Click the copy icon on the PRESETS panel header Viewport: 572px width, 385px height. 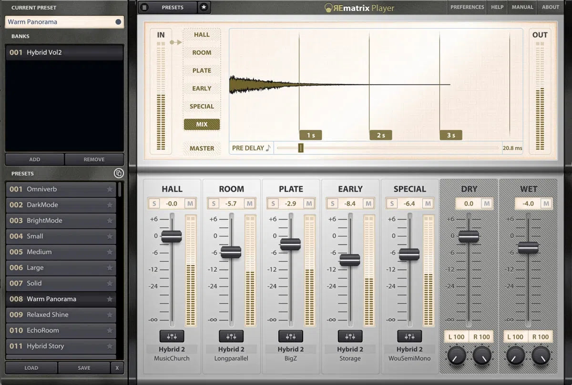pyautogui.click(x=119, y=173)
